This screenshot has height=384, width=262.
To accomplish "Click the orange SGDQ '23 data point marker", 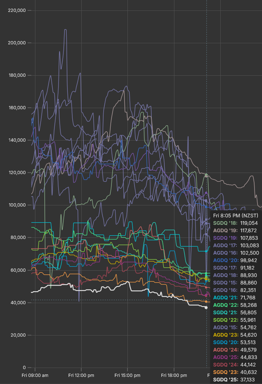I will (206, 302).
